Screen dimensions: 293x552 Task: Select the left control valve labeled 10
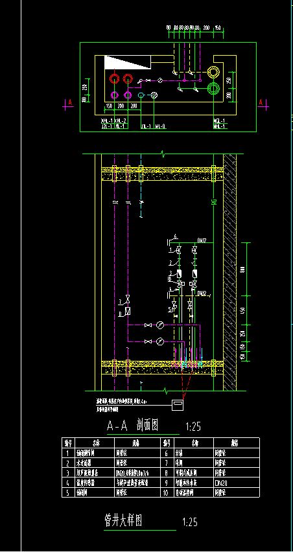click(179, 284)
